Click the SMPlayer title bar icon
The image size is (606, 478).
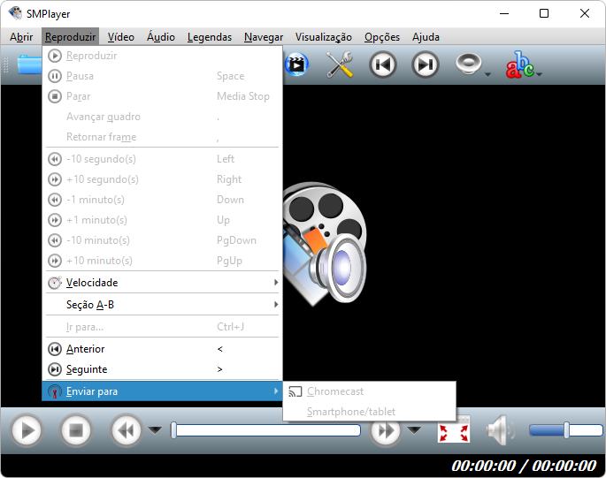[x=15, y=13]
